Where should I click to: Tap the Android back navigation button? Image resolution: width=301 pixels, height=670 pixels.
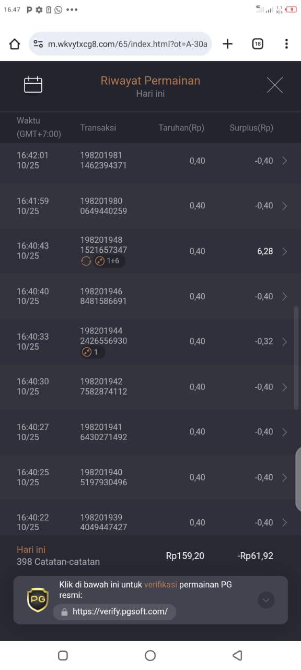click(x=237, y=655)
